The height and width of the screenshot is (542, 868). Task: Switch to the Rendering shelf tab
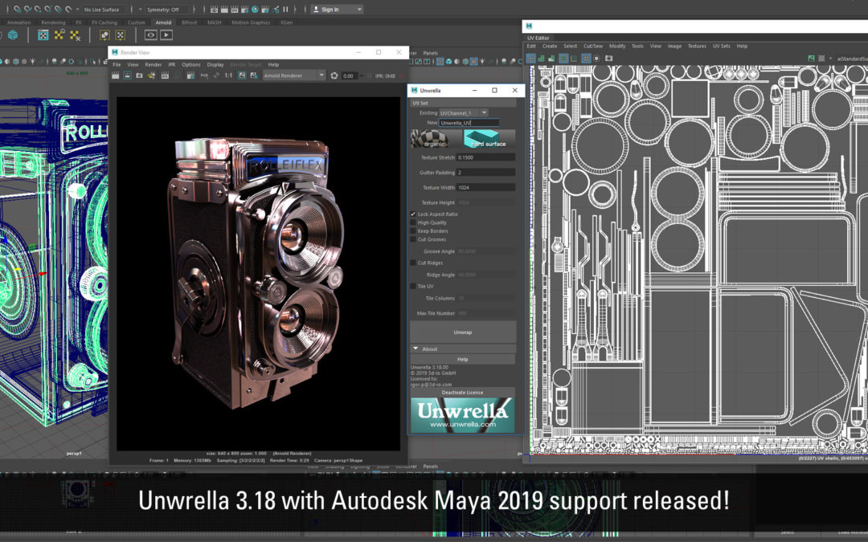tap(53, 22)
